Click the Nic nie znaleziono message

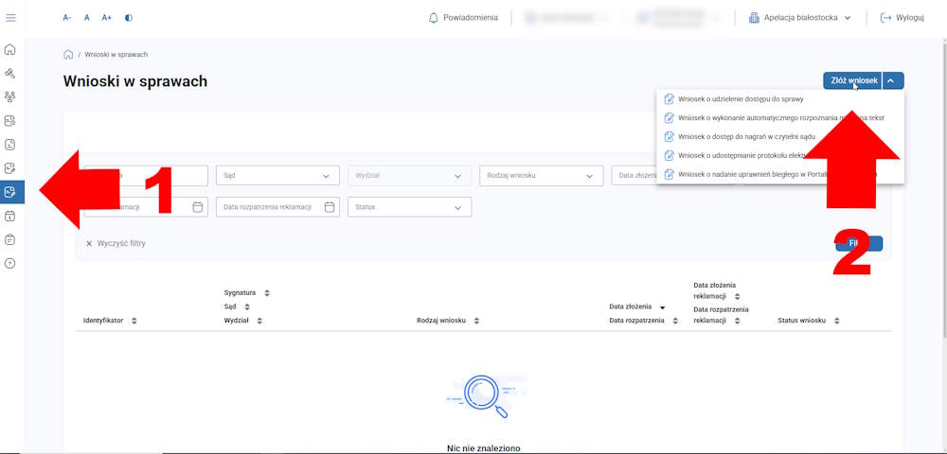pos(483,448)
